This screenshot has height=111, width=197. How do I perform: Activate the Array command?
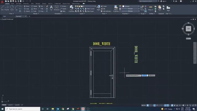[x=41, y=11]
